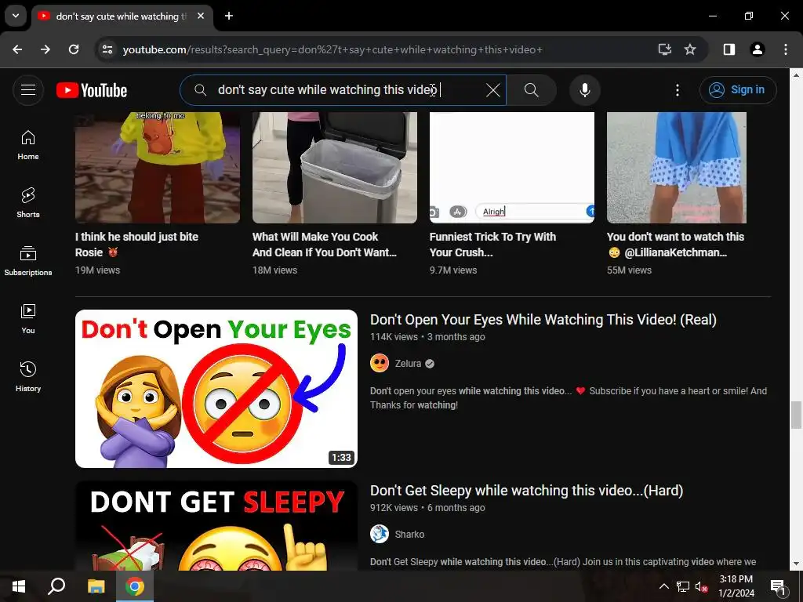Install YouTube app from address bar

[x=664, y=49]
